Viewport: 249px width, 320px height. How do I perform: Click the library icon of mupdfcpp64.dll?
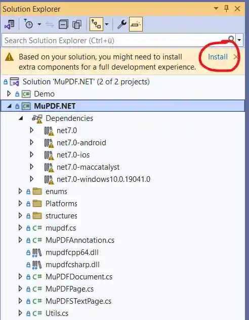coord(37,253)
